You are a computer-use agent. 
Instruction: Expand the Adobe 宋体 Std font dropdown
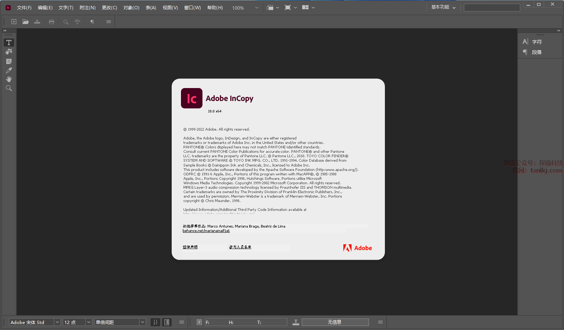coord(57,322)
